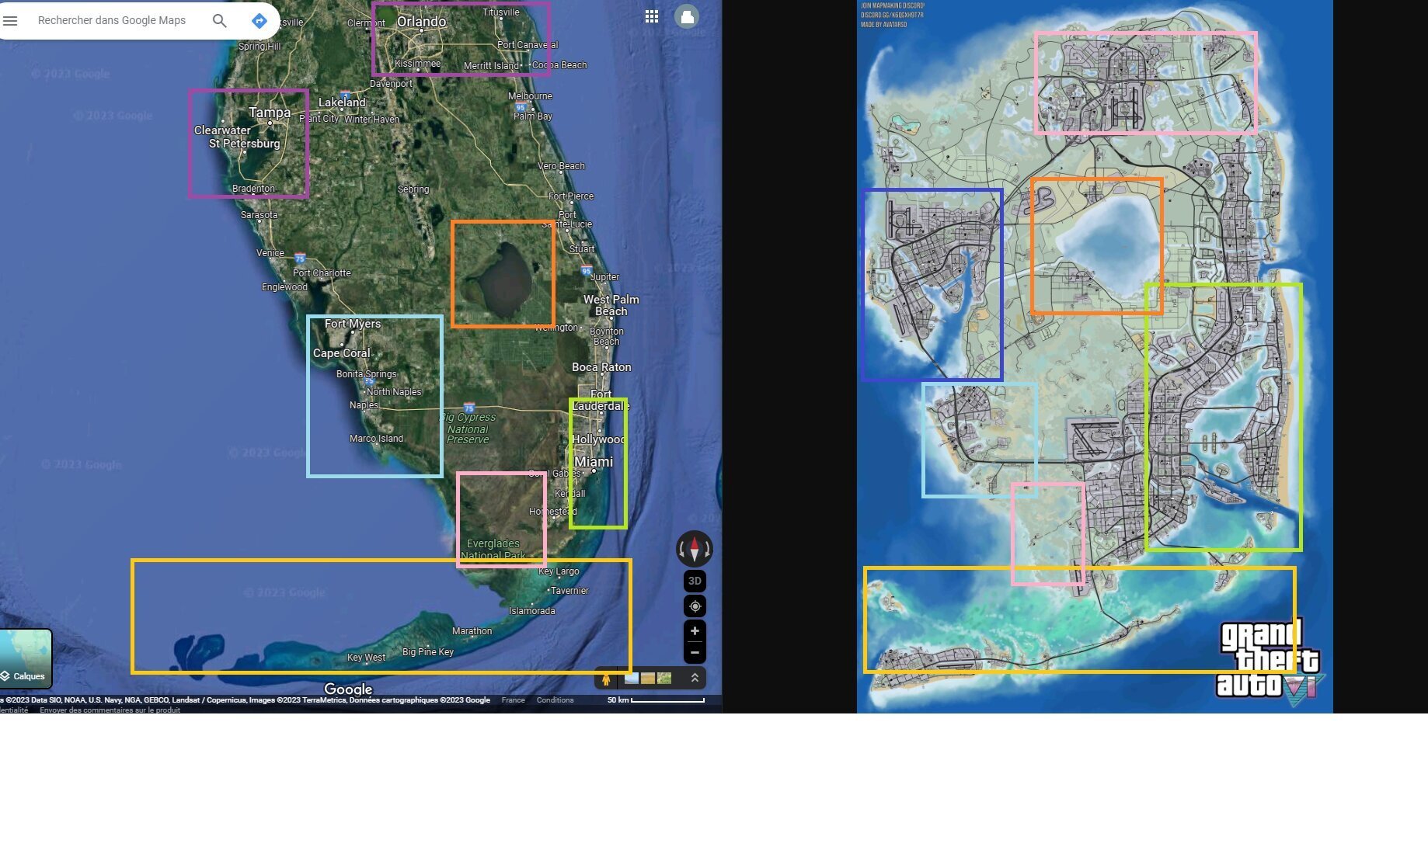Expand the imagery strip with double chevron
Viewport: 1428px width, 854px height.
click(x=695, y=678)
